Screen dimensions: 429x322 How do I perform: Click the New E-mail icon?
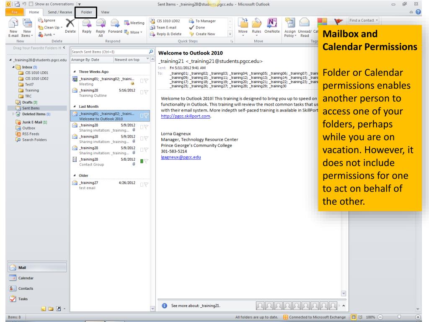(x=13, y=23)
